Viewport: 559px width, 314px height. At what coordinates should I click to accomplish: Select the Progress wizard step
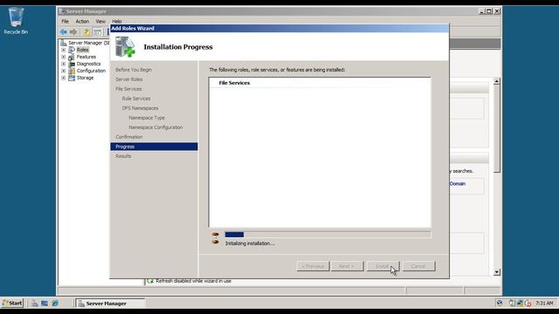pyautogui.click(x=154, y=147)
